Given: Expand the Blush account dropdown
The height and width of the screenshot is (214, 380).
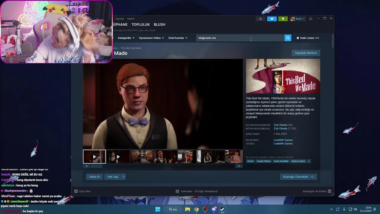Looking at the screenshot, I should coord(303,19).
